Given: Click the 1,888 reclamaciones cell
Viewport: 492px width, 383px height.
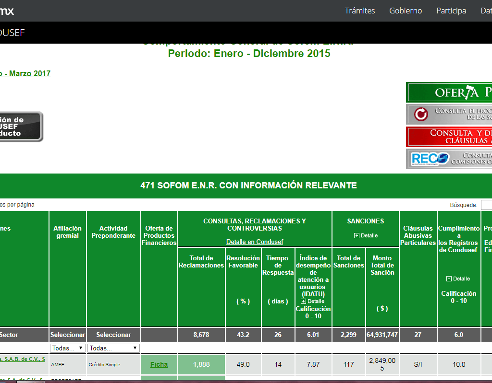Looking at the screenshot, I should click(x=201, y=364).
